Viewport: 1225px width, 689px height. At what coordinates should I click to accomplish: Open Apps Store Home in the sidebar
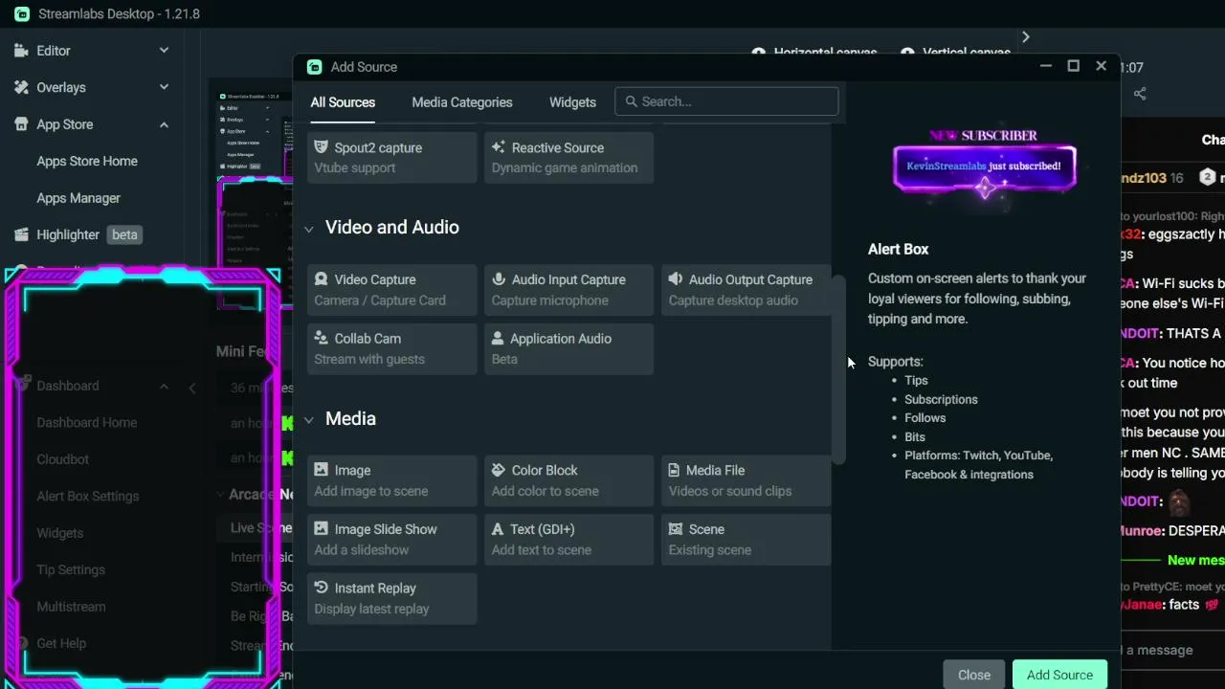pyautogui.click(x=87, y=161)
